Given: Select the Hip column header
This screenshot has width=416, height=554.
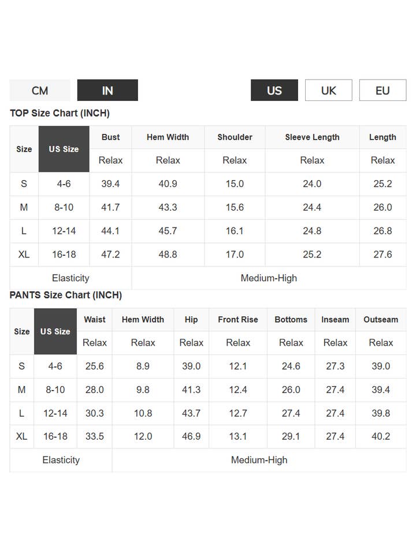Looking at the screenshot, I should pos(191,320).
